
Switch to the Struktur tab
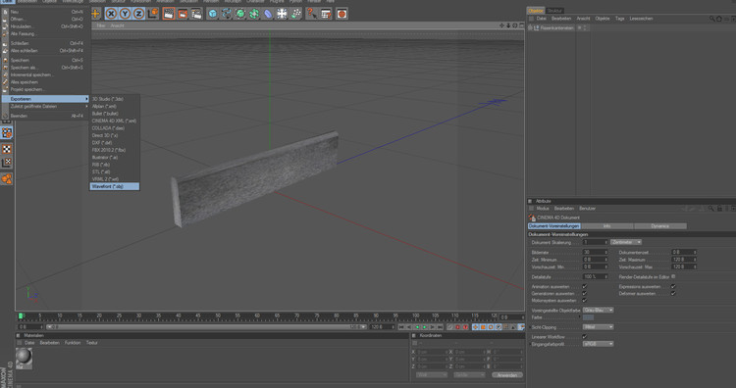[x=554, y=11]
